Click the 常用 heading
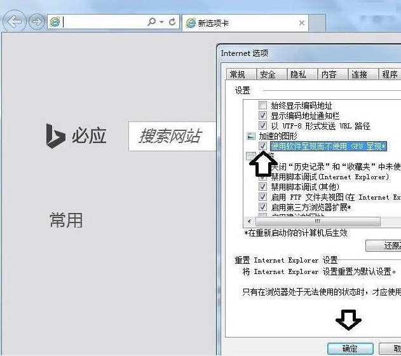The image size is (401, 356). pos(66,220)
